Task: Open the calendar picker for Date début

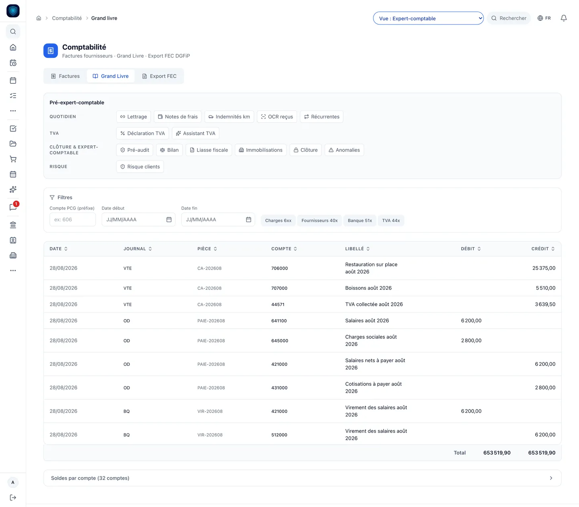Action: [169, 220]
